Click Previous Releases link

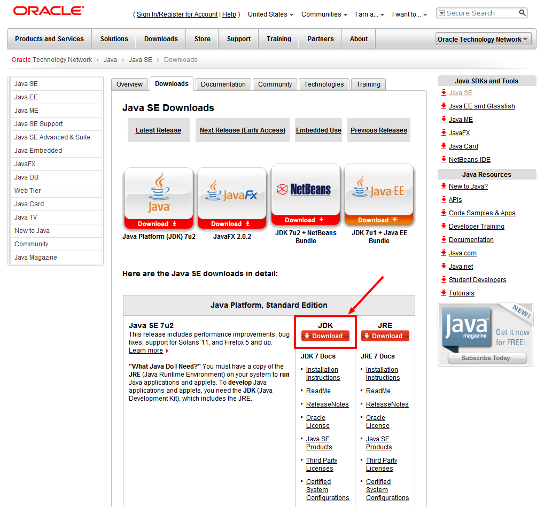(x=378, y=130)
